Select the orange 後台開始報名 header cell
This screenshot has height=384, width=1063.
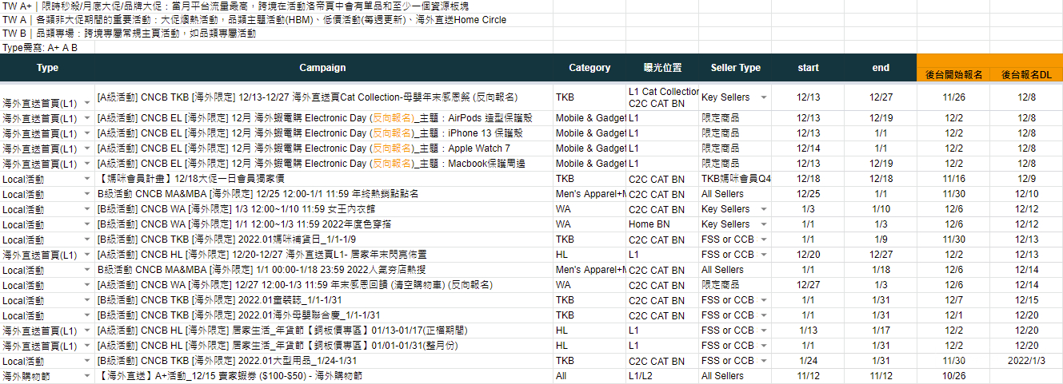tap(953, 73)
